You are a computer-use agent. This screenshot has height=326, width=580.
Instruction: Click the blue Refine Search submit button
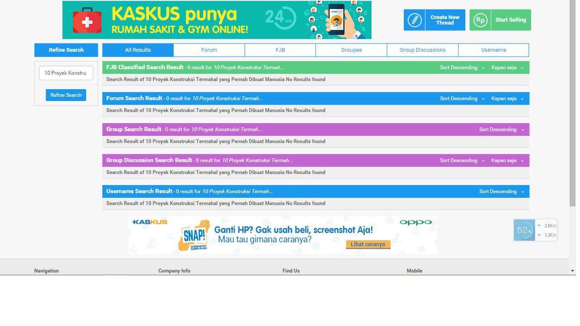[66, 95]
